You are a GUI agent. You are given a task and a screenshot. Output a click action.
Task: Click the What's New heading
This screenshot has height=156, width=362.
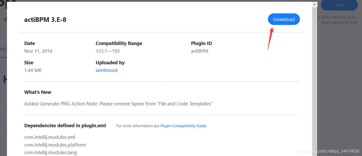coord(38,92)
